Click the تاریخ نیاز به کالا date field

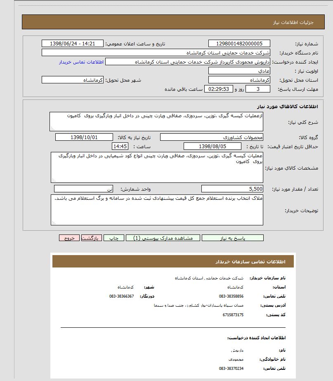[x=84, y=137]
